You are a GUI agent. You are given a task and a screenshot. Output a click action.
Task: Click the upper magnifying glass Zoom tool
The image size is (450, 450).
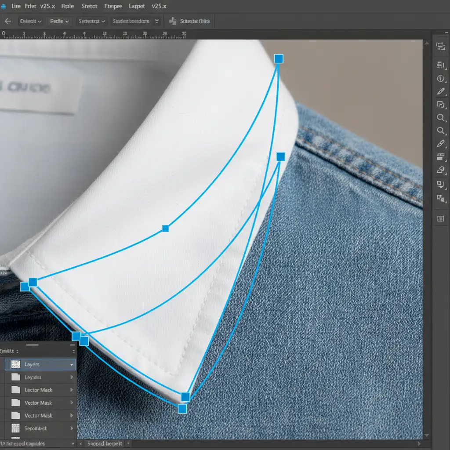440,117
